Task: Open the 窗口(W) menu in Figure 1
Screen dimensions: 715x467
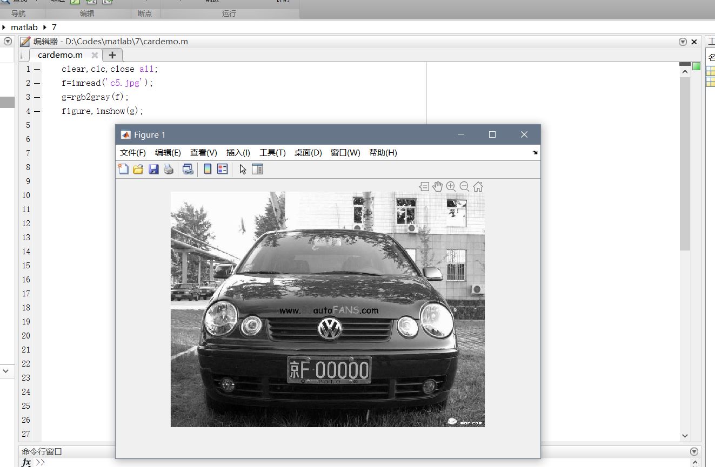Action: pyautogui.click(x=345, y=153)
